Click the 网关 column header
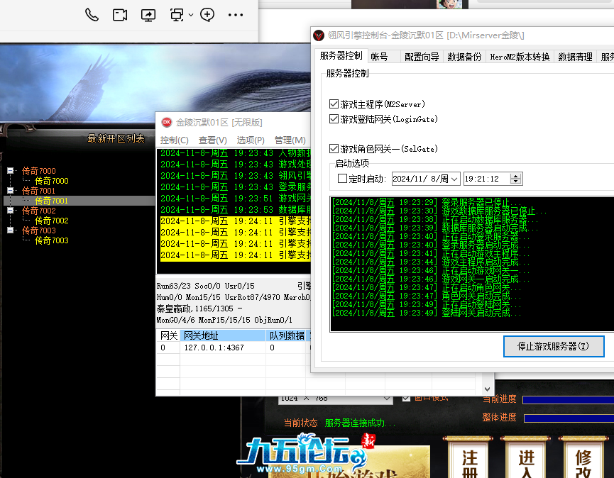The height and width of the screenshot is (478, 614). (x=168, y=335)
